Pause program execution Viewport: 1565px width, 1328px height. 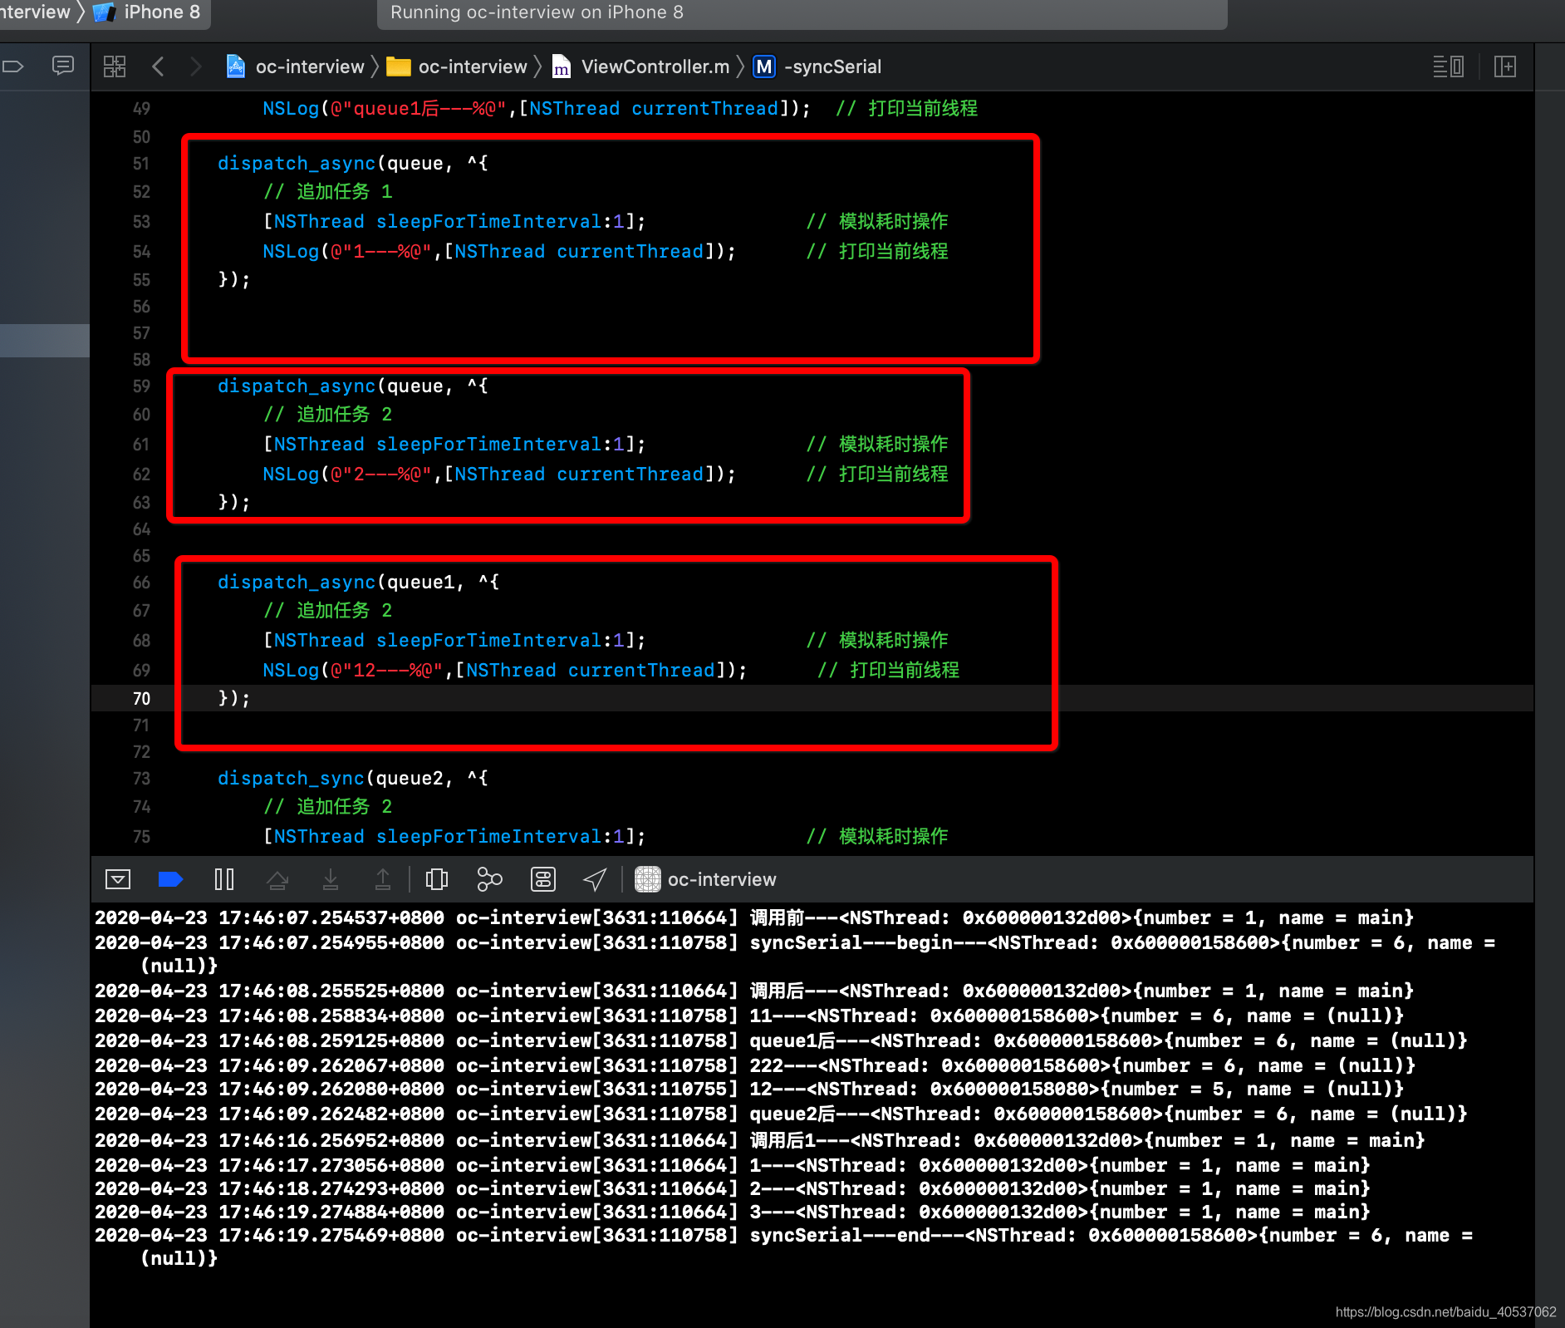click(x=224, y=879)
